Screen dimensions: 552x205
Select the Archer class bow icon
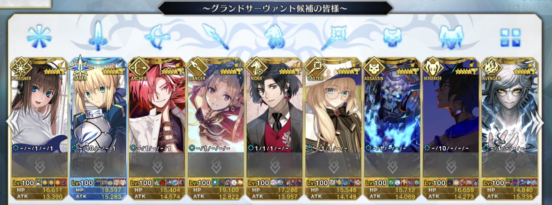click(x=157, y=37)
